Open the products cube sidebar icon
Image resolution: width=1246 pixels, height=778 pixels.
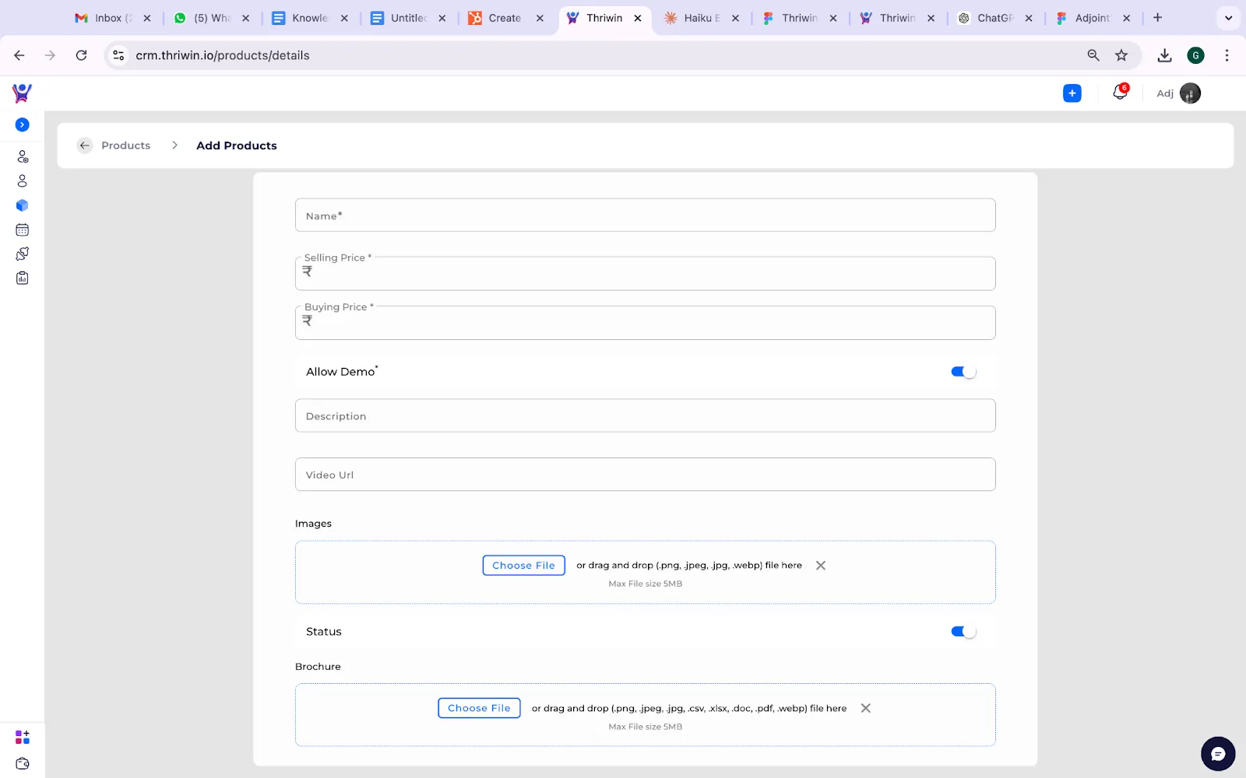[23, 205]
